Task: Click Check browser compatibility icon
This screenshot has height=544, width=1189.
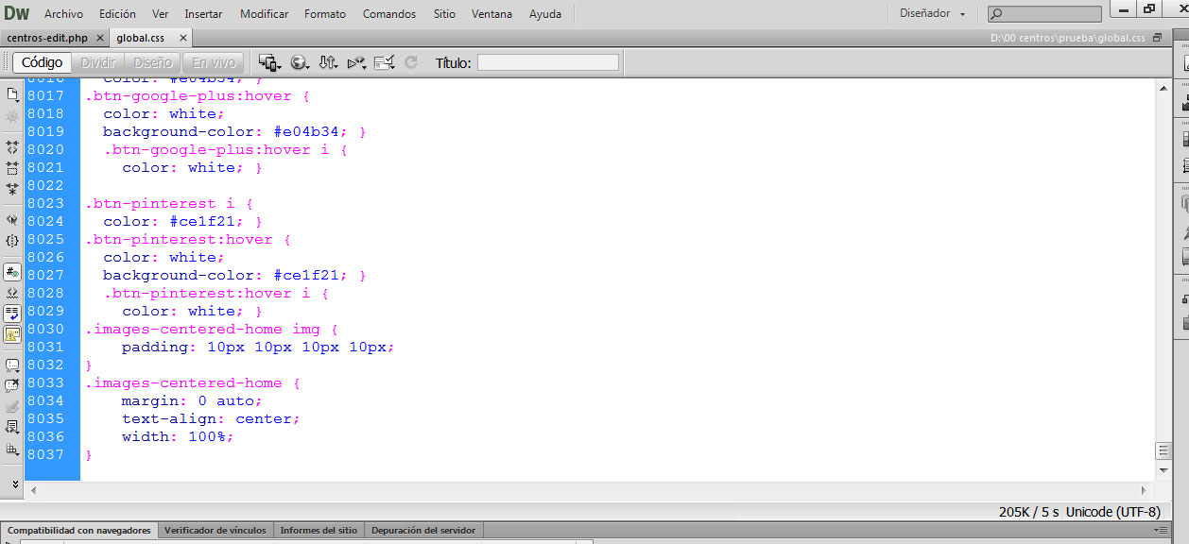Action: click(x=384, y=62)
